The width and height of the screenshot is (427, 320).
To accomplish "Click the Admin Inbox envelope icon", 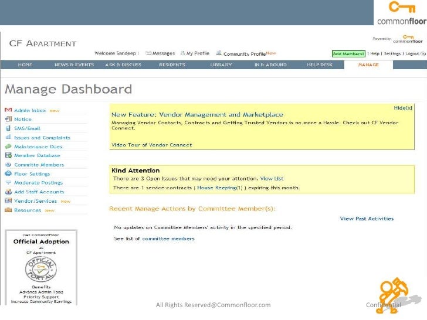I will (8, 110).
